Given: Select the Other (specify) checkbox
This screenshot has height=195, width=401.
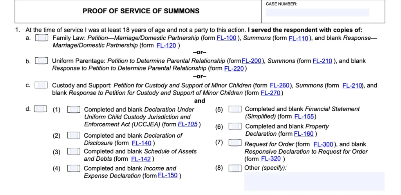Looking at the screenshot, I should point(235,168).
